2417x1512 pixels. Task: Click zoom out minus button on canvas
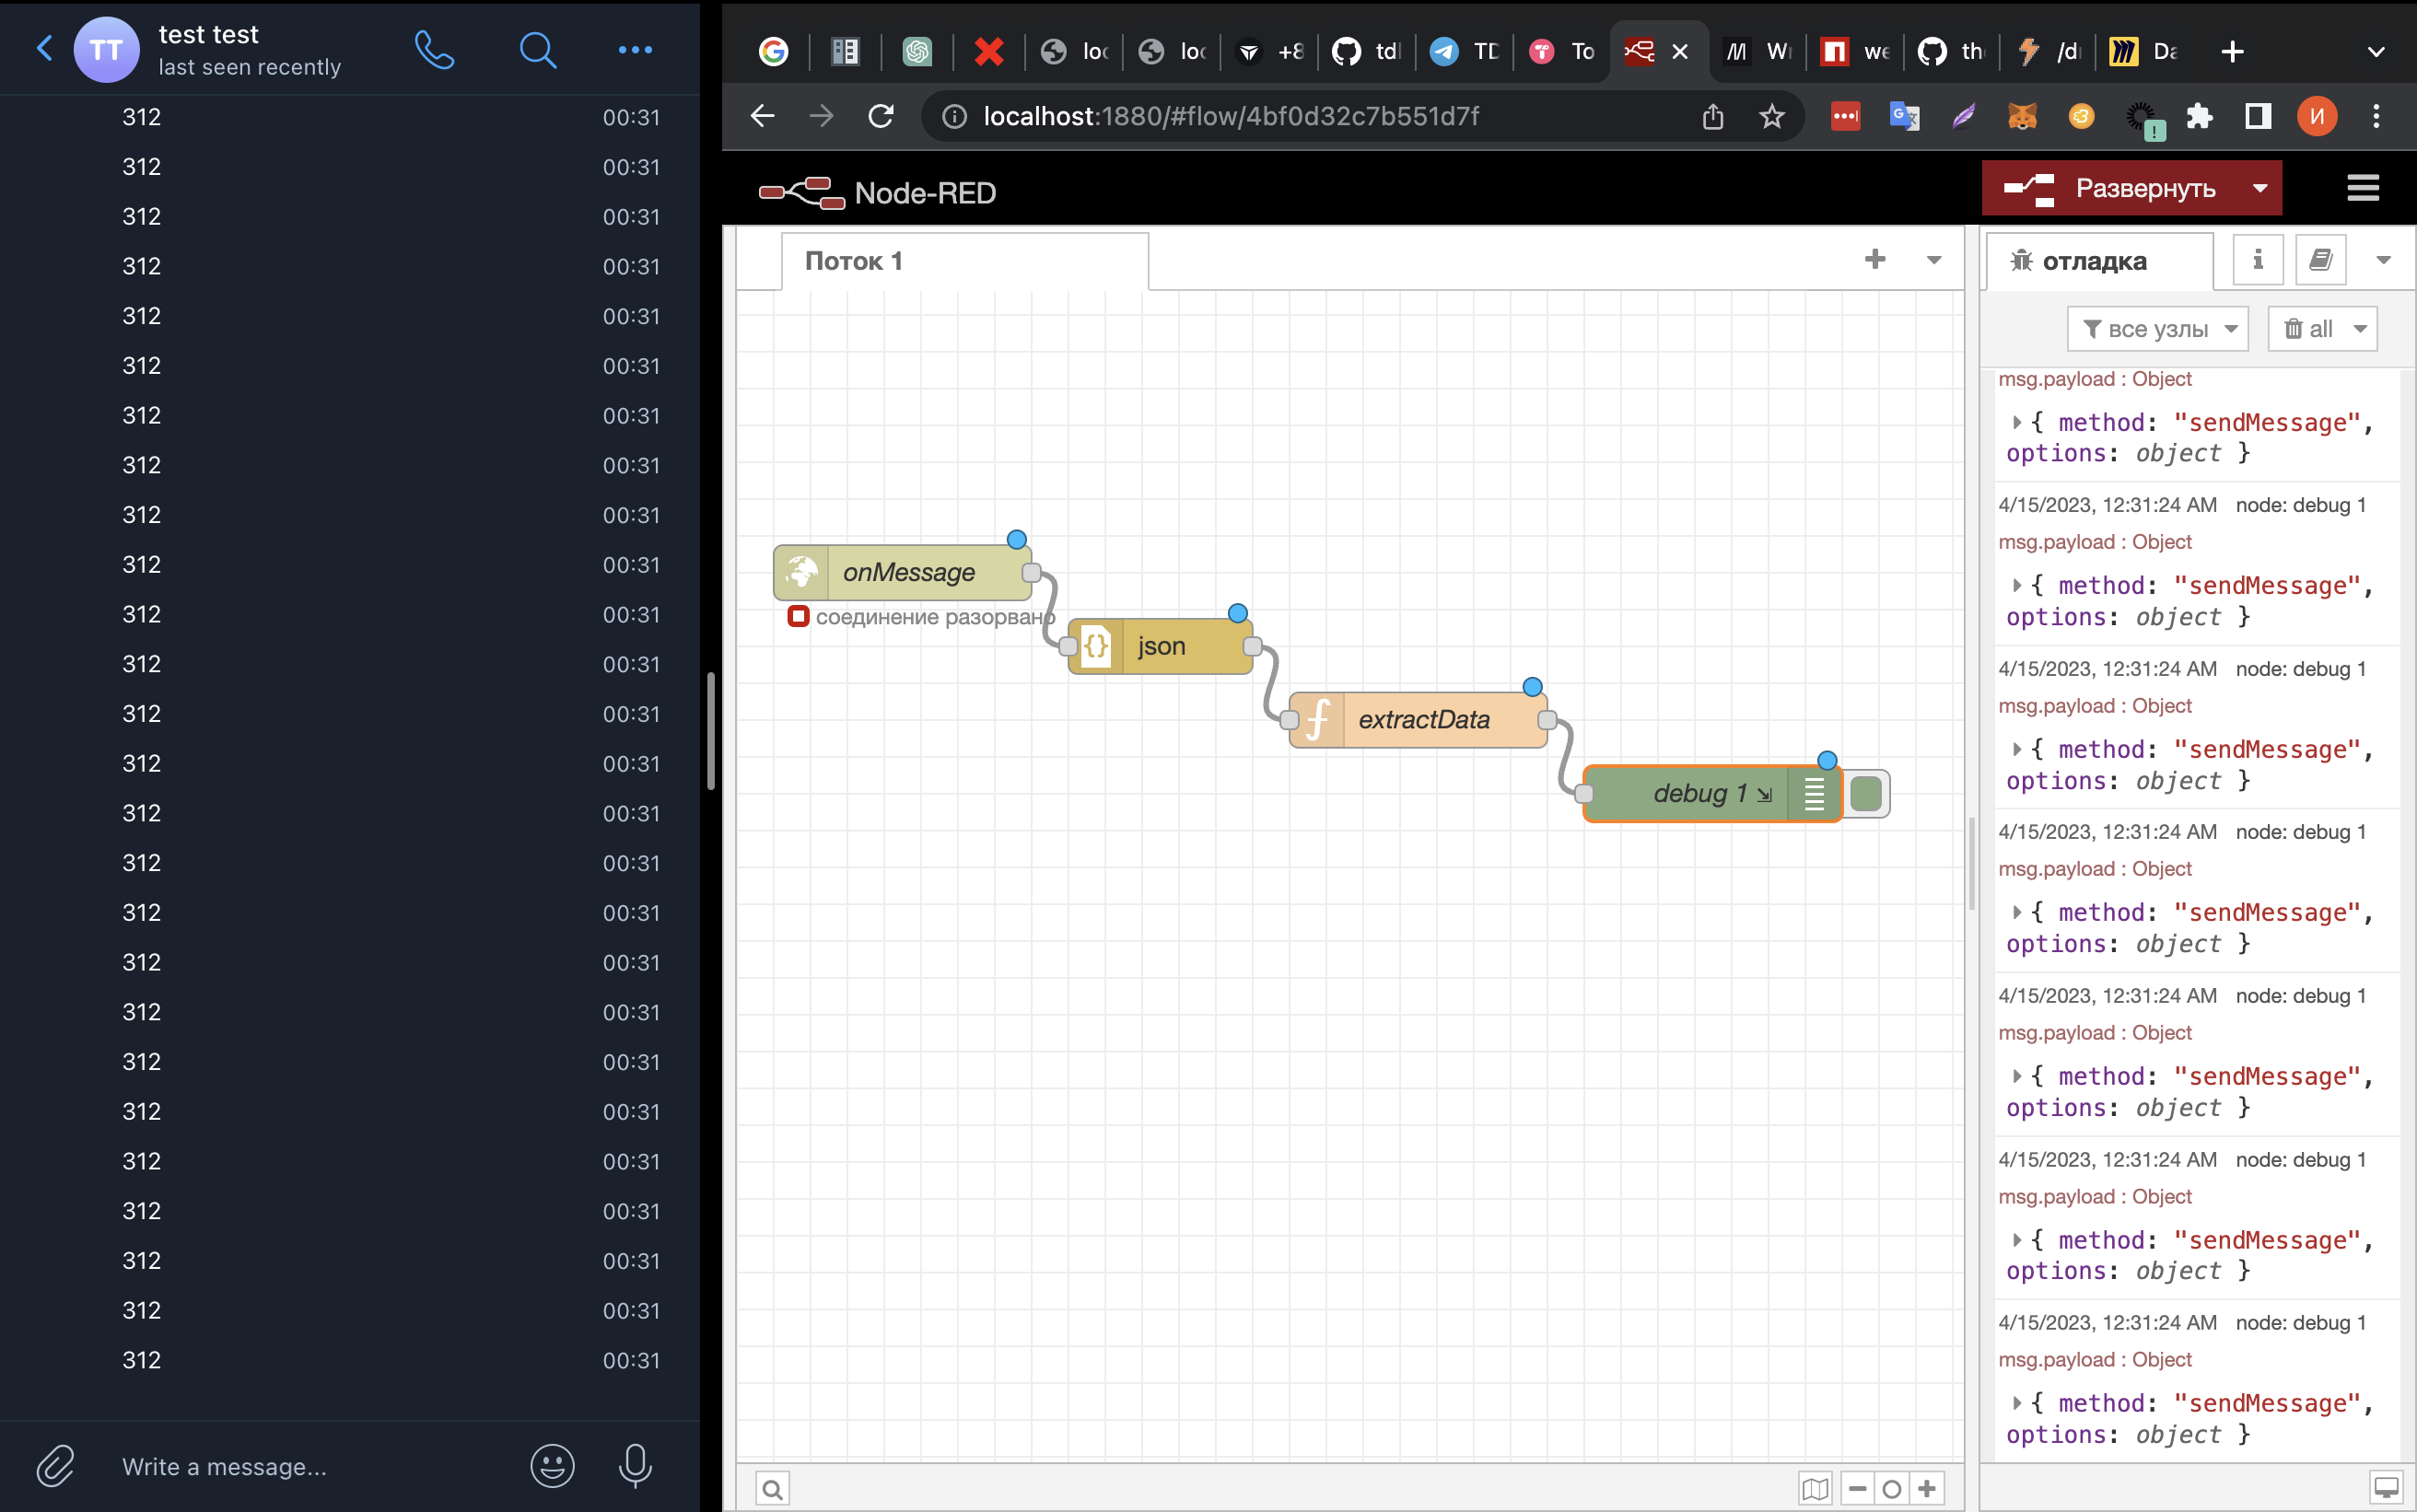click(x=1857, y=1488)
